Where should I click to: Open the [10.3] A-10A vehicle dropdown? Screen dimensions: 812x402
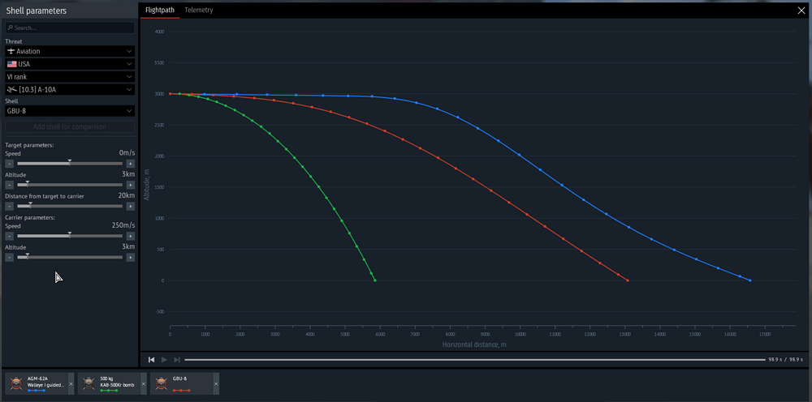coord(70,89)
